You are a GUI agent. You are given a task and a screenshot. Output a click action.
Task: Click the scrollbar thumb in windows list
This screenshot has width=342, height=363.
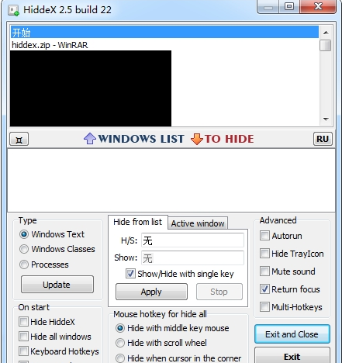(326, 46)
